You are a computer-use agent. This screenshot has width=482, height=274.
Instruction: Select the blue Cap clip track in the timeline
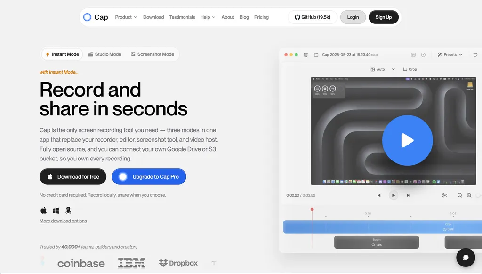click(x=382, y=227)
